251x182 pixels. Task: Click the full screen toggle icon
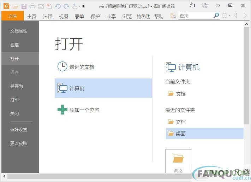(205, 5)
